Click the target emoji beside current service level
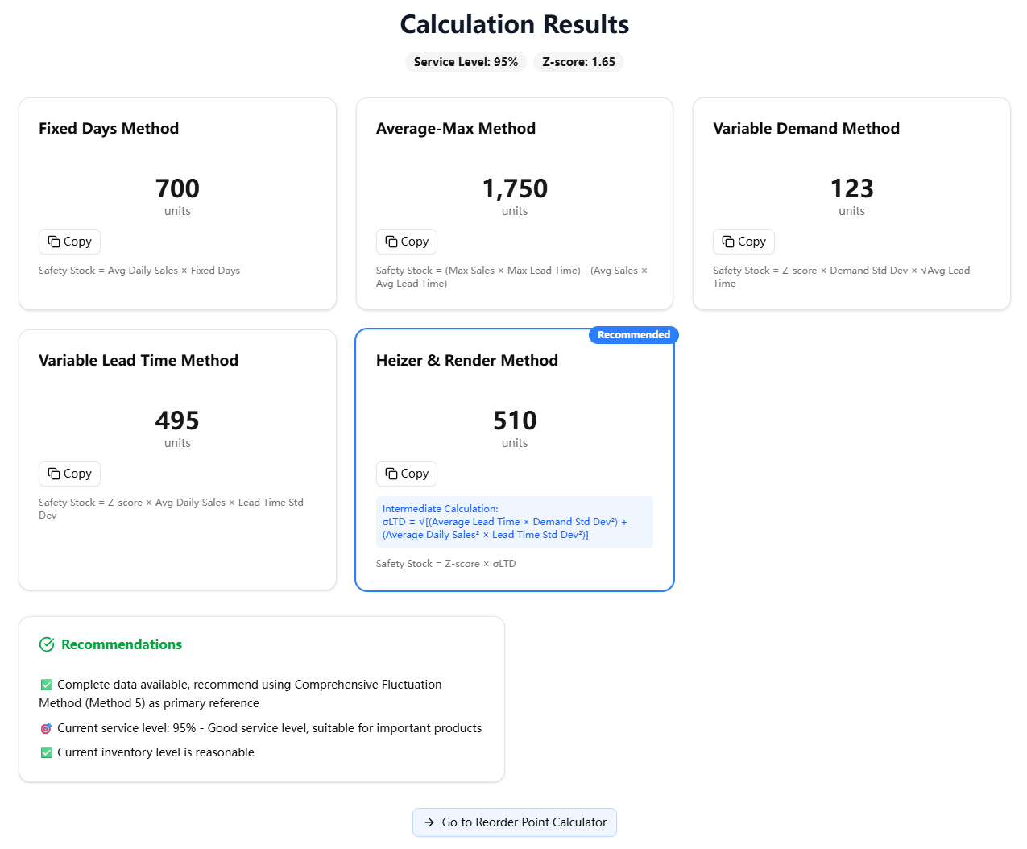The width and height of the screenshot is (1027, 849). coord(46,728)
